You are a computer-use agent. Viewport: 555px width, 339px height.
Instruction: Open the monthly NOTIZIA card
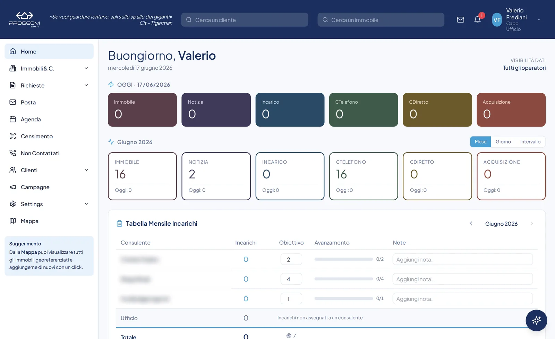(216, 176)
